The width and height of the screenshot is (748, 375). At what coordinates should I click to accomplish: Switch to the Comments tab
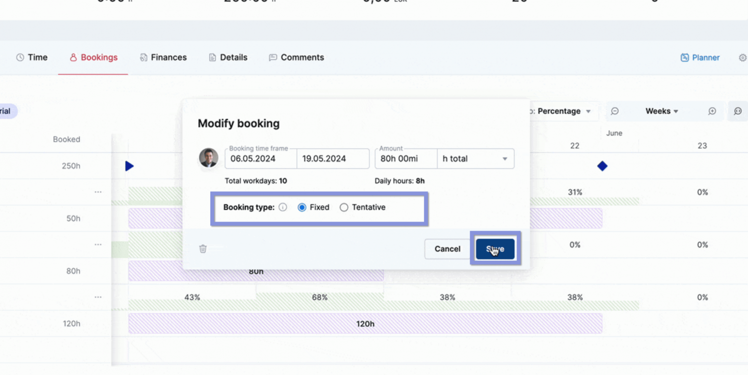pyautogui.click(x=296, y=57)
